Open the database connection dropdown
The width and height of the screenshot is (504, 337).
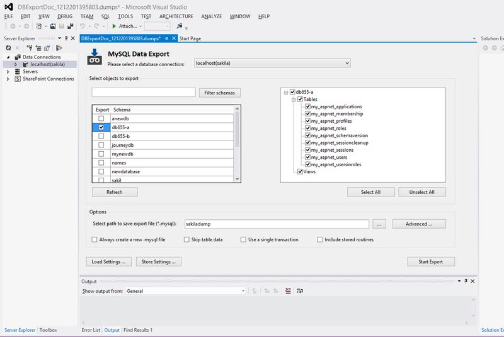[x=347, y=63]
